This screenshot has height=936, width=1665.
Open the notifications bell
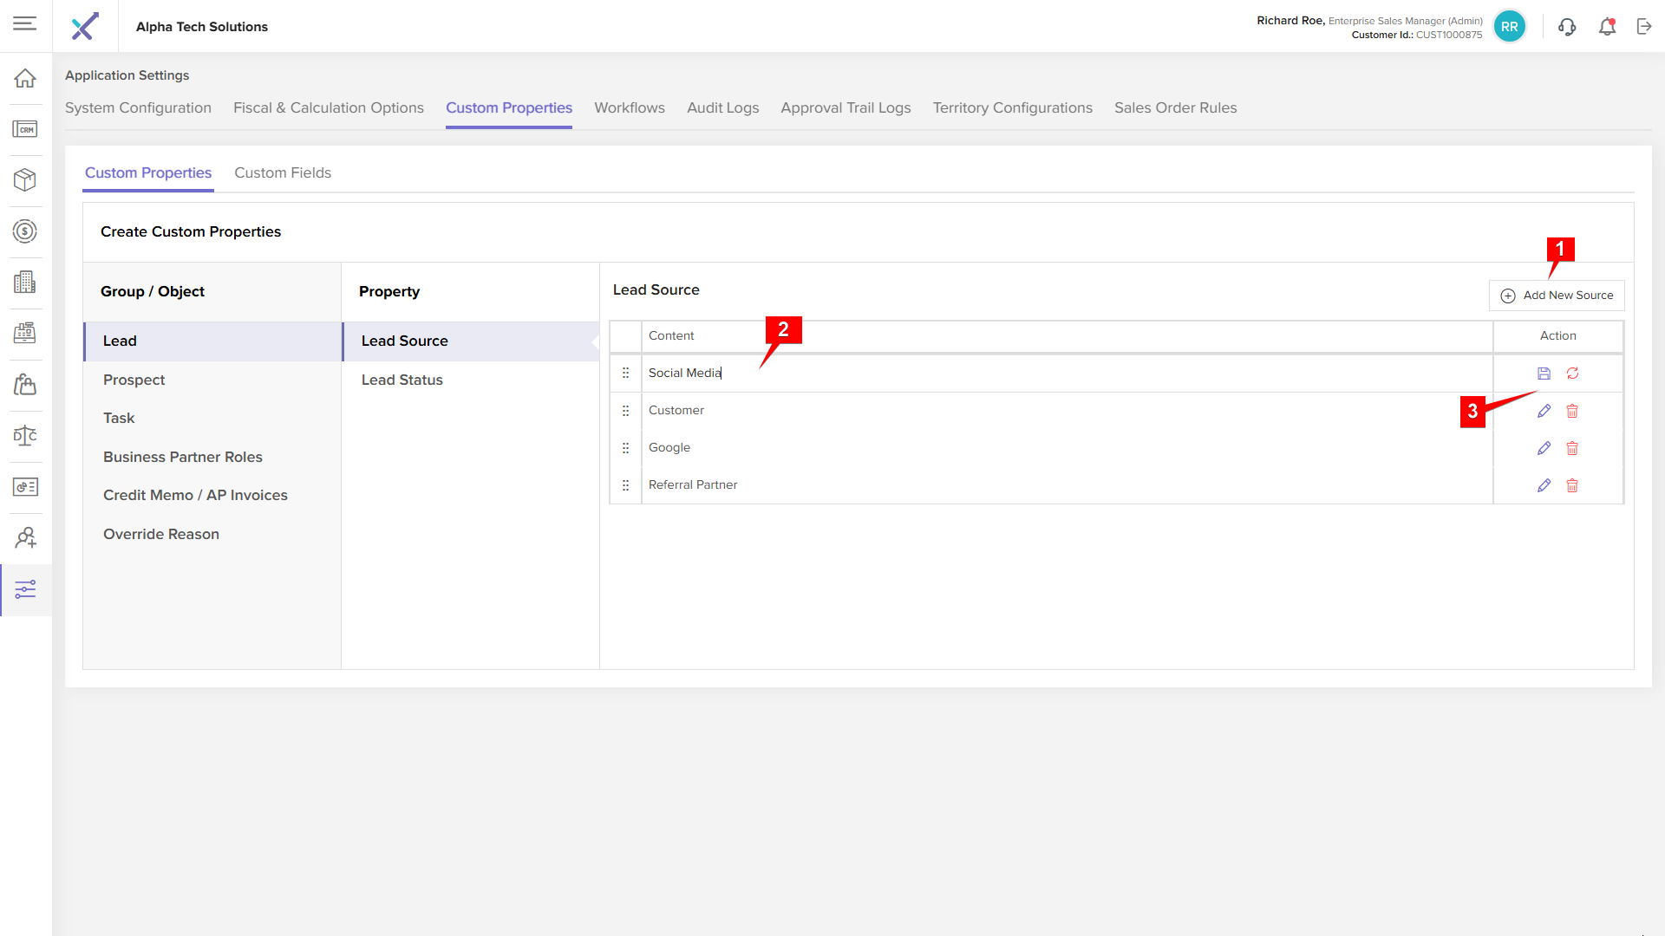[x=1607, y=27]
